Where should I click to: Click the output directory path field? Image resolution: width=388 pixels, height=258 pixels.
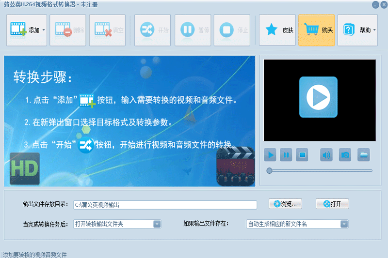(165, 205)
